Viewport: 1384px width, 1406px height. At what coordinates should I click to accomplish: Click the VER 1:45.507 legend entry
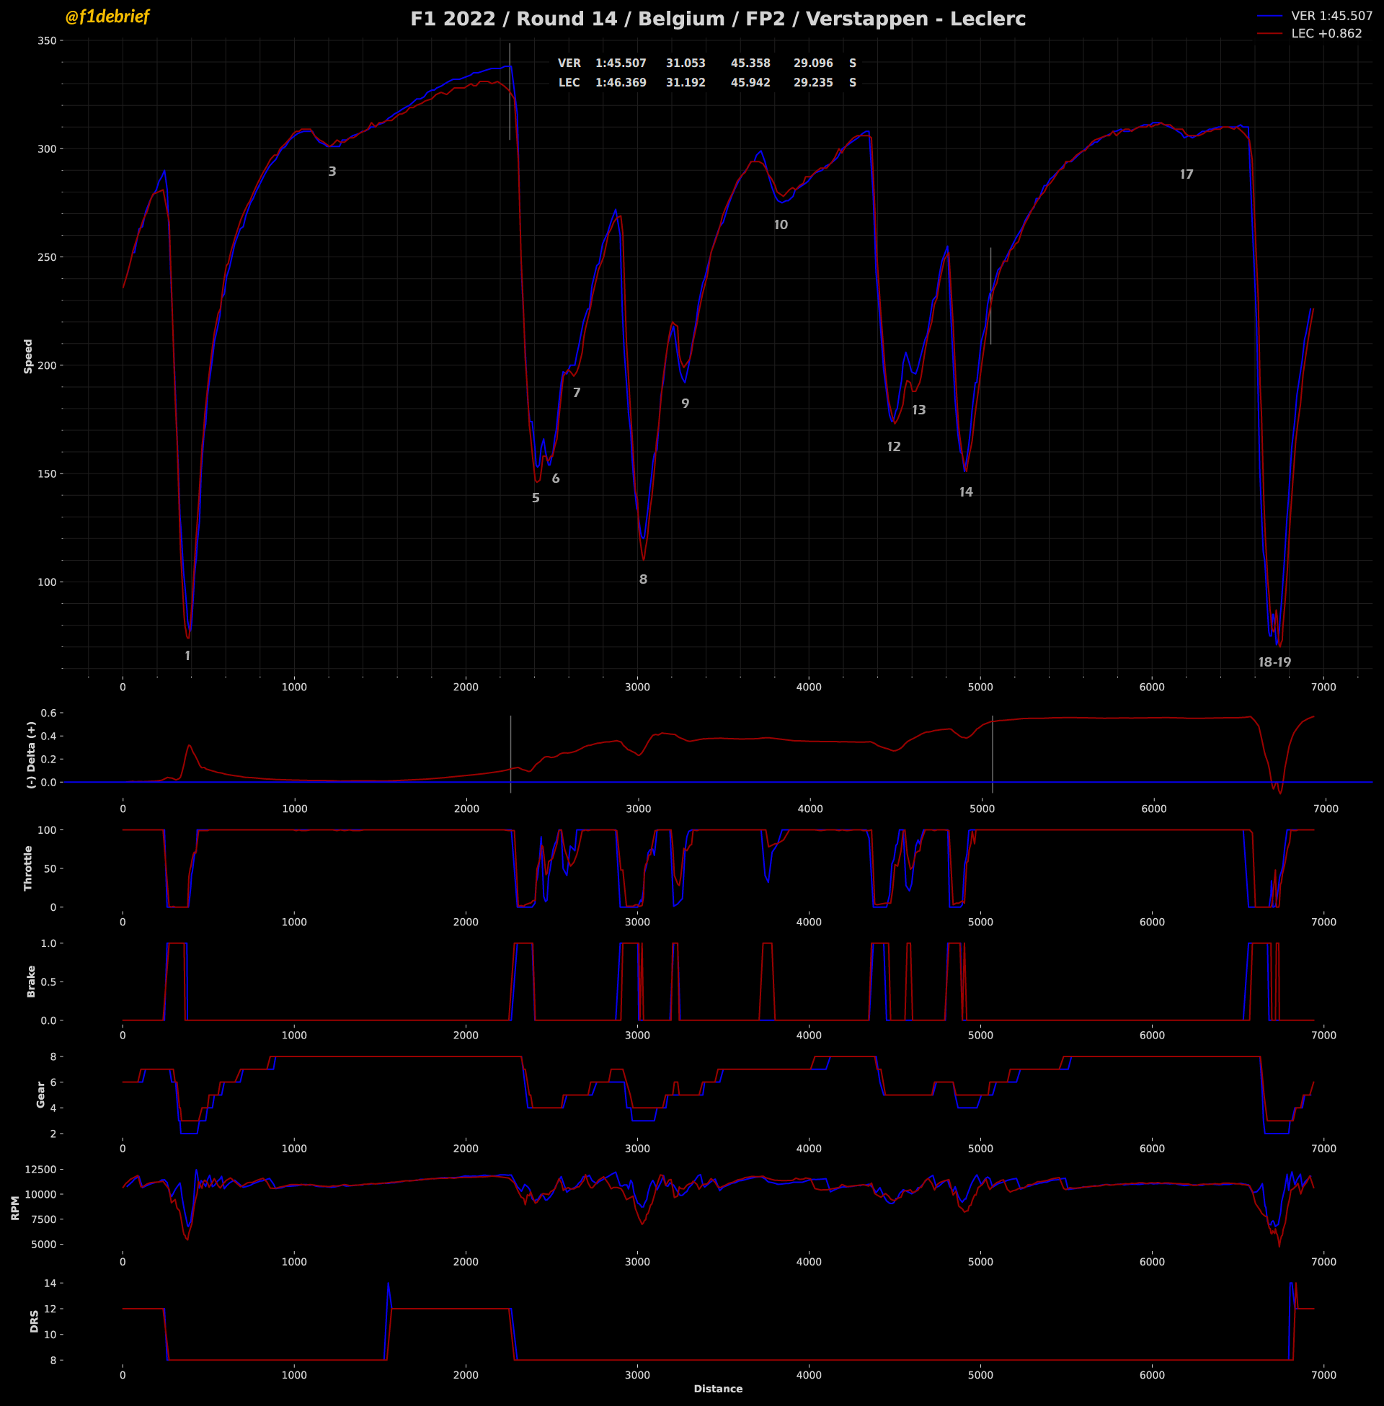pyautogui.click(x=1331, y=16)
